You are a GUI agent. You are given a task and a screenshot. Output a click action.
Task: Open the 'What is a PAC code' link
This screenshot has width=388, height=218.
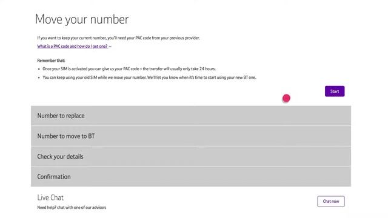tap(73, 46)
